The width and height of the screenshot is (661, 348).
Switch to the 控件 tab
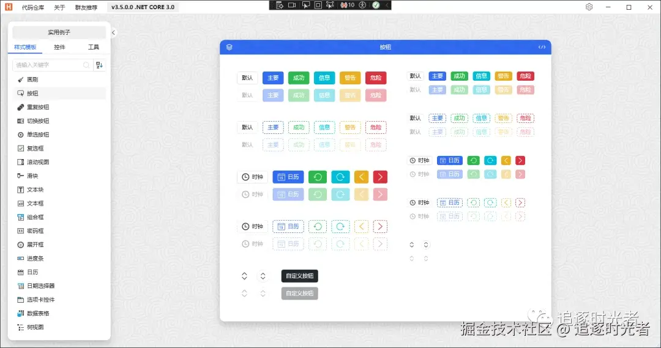59,47
